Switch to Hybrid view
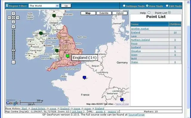 (x=120, y=13)
